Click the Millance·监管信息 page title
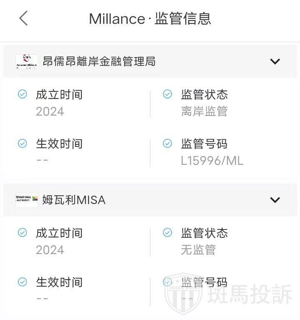300x320 pixels. 150,19
